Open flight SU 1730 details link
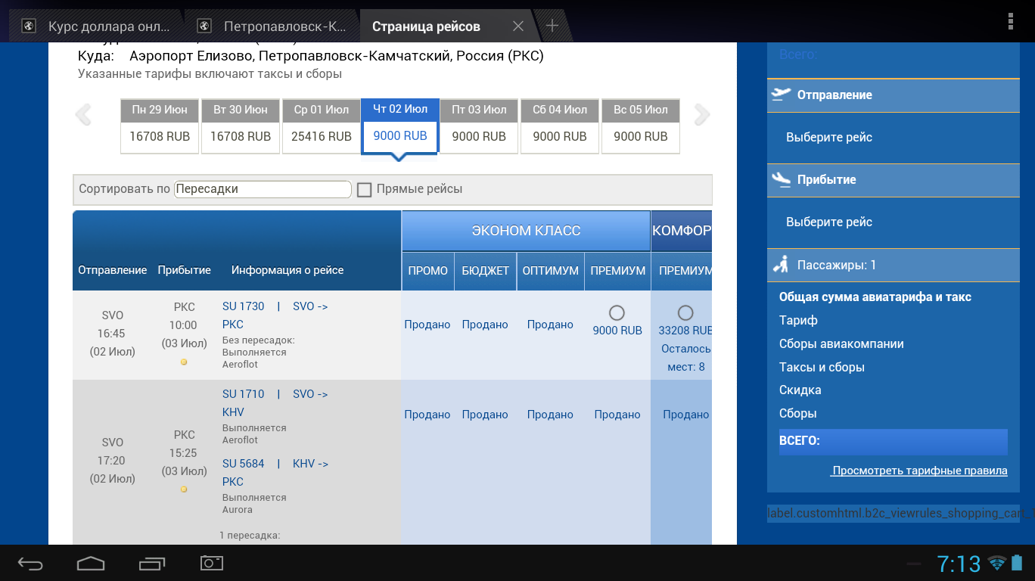 244,306
